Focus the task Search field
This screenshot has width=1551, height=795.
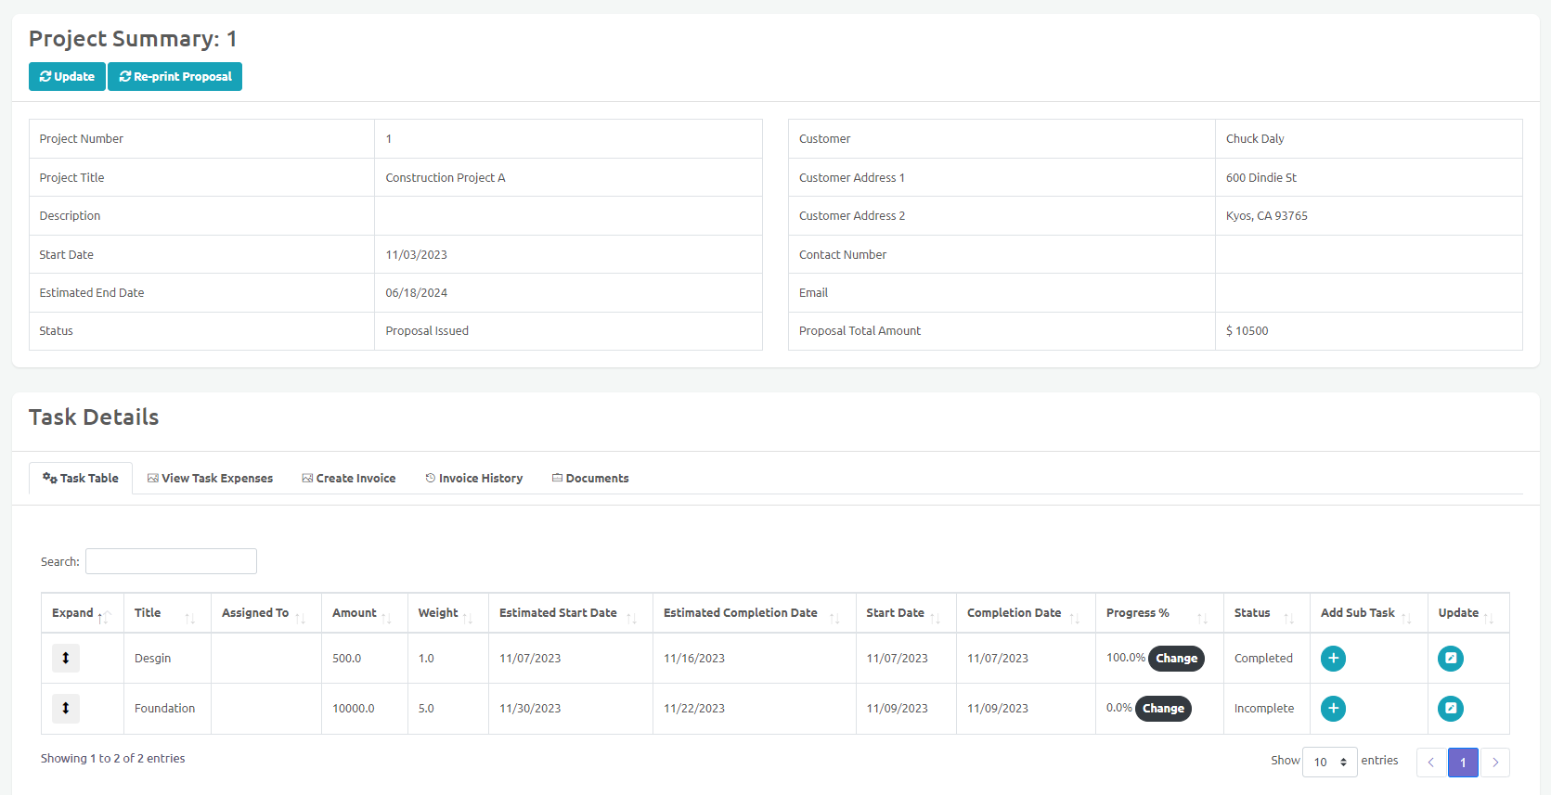171,561
